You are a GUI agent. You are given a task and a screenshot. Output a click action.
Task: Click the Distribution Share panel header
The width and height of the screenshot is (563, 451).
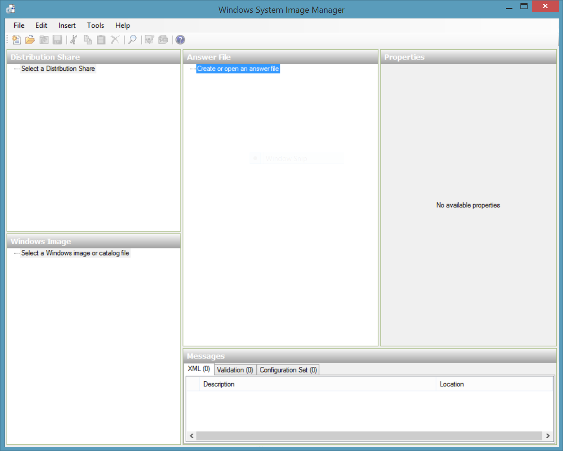(x=94, y=57)
